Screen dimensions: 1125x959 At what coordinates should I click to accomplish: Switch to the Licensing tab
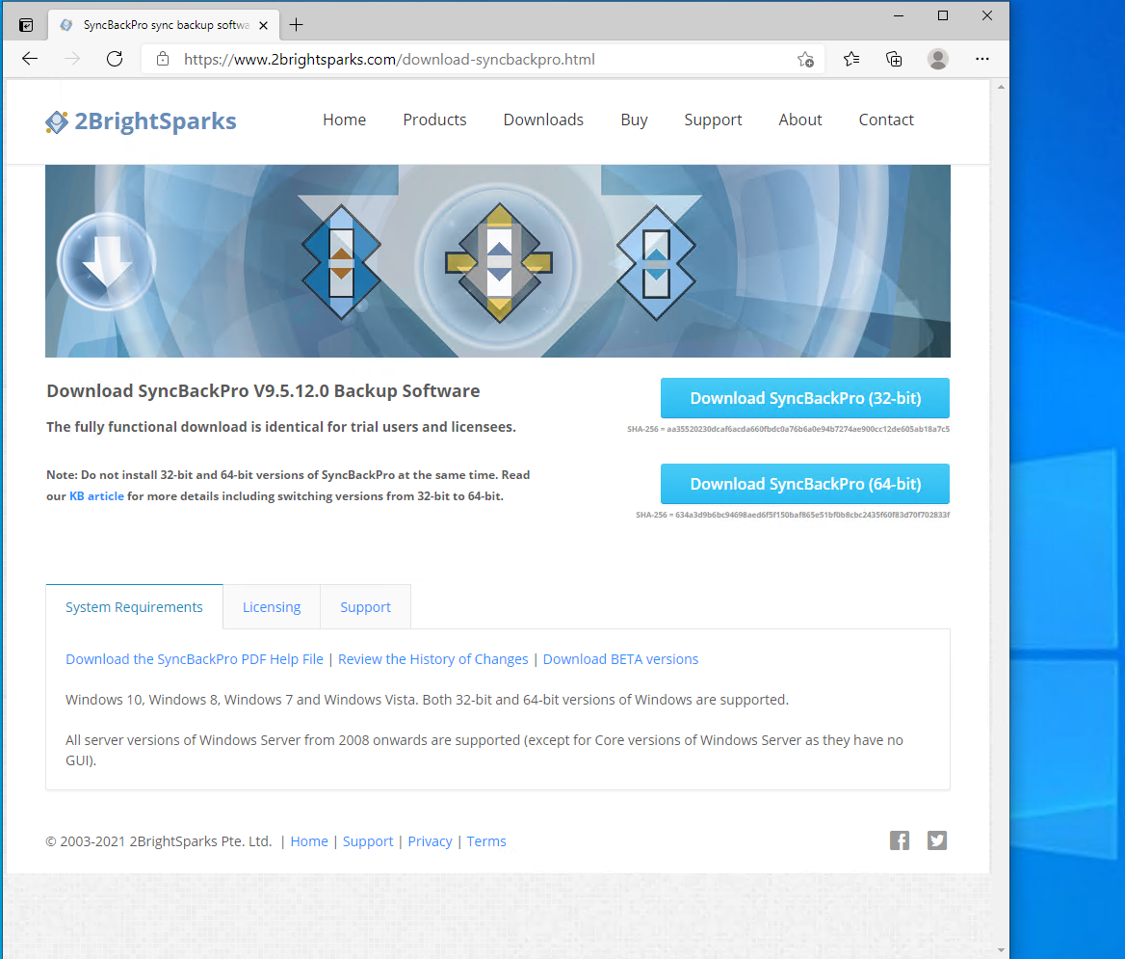pyautogui.click(x=272, y=607)
